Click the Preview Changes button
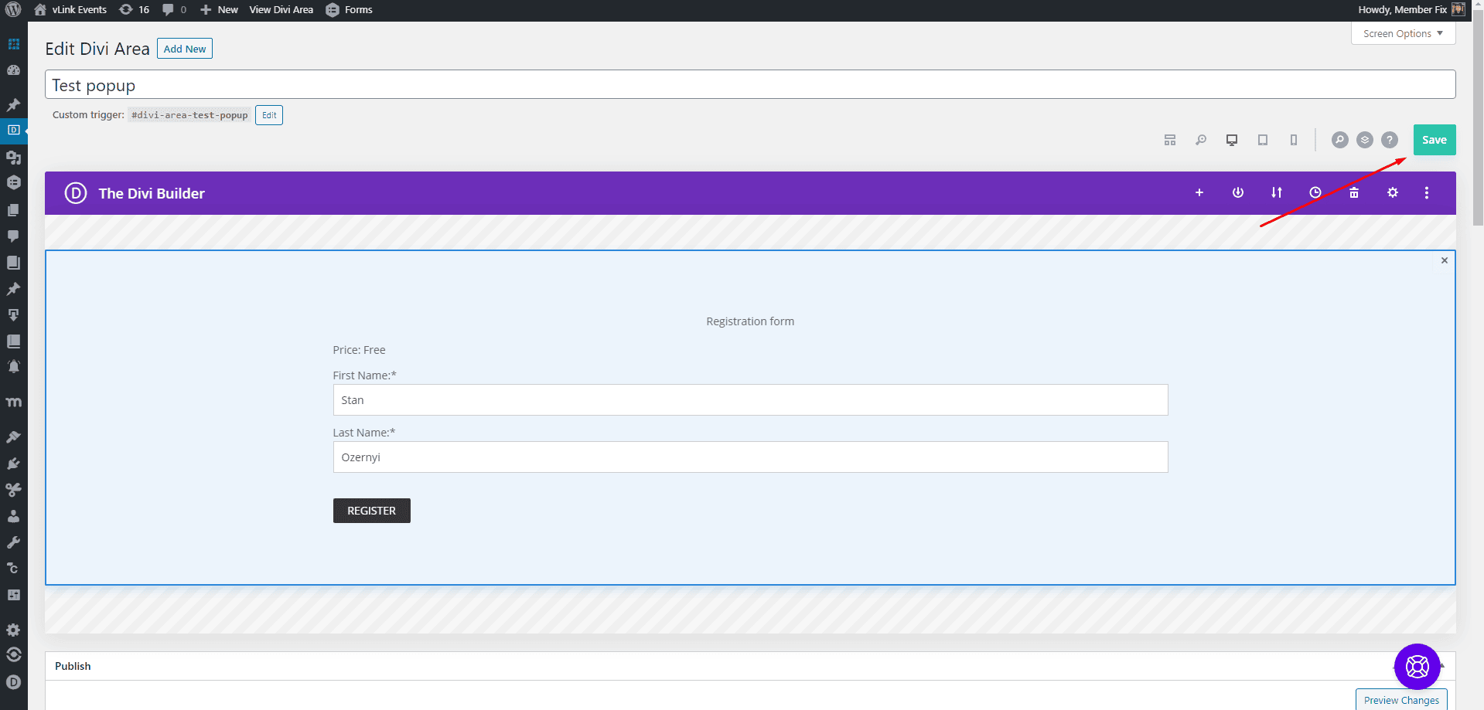Image resolution: width=1484 pixels, height=710 pixels. click(1401, 700)
